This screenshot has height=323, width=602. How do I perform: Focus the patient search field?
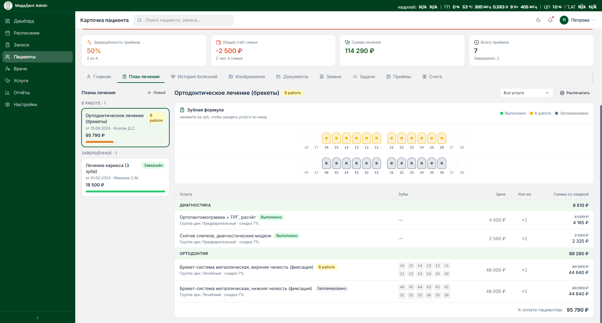[x=184, y=20]
